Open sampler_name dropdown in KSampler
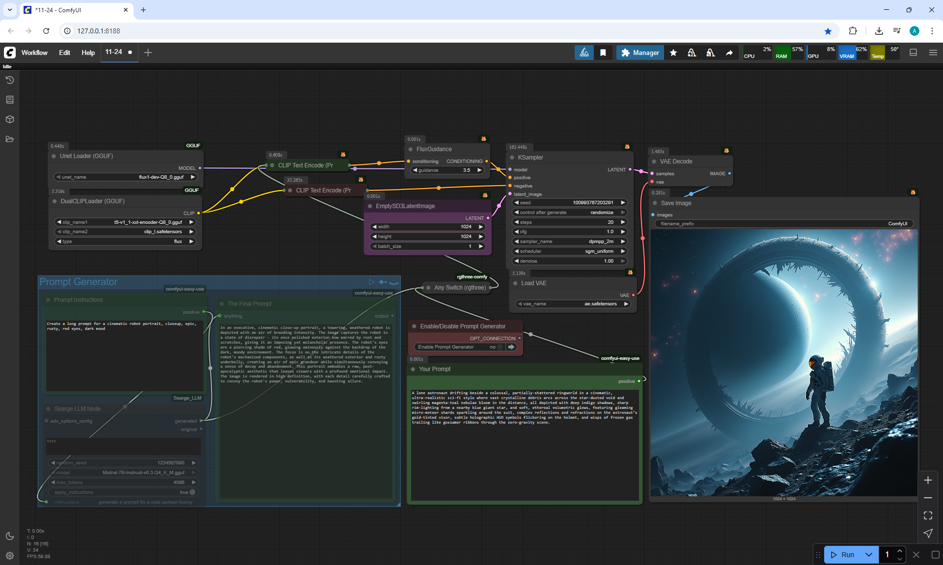943x565 pixels. pyautogui.click(x=570, y=242)
